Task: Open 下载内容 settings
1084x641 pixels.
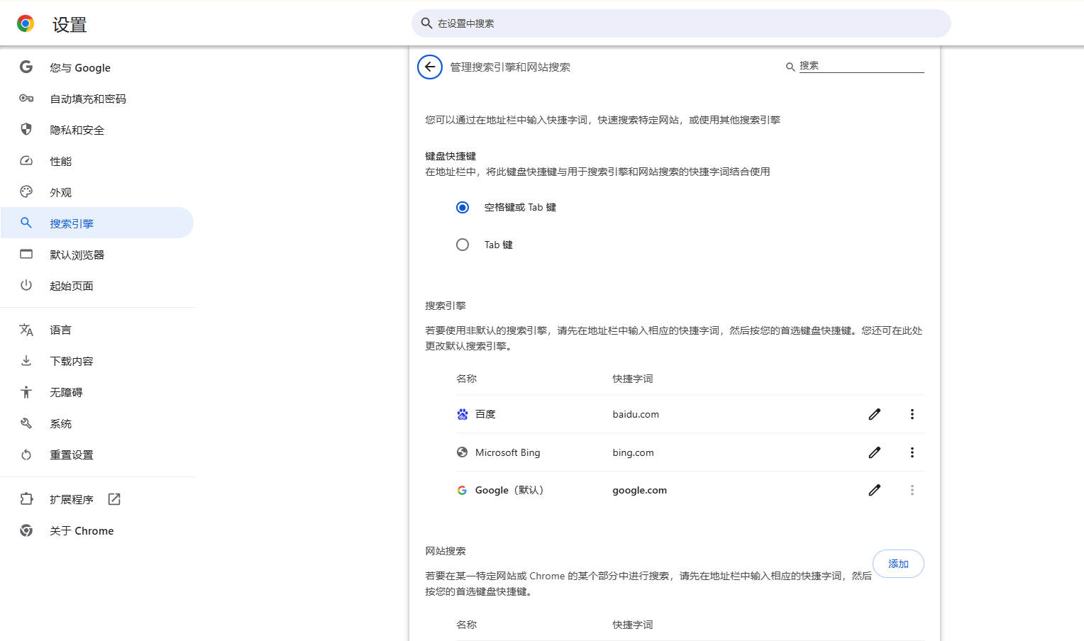Action: pyautogui.click(x=97, y=361)
